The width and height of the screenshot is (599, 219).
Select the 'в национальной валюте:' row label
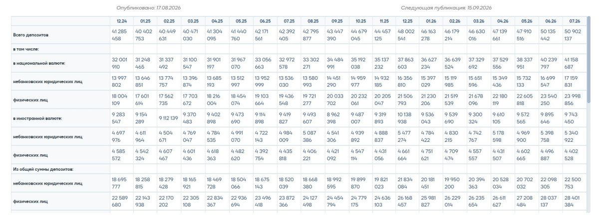click(38, 63)
